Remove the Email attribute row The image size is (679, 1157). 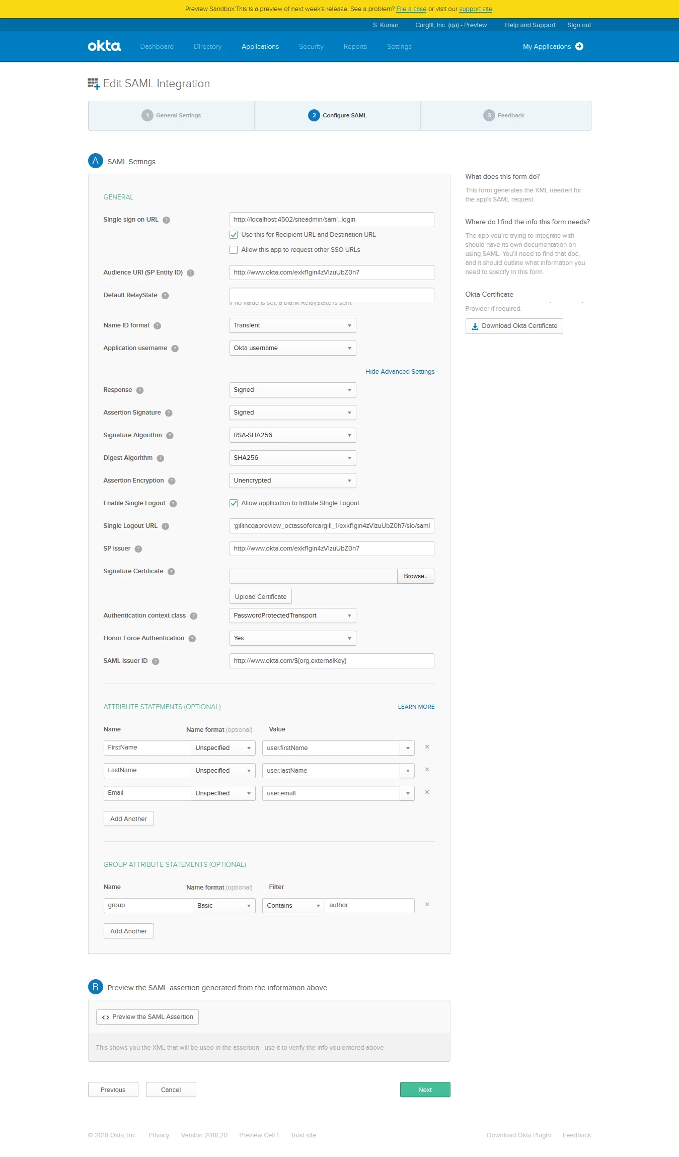(x=427, y=792)
